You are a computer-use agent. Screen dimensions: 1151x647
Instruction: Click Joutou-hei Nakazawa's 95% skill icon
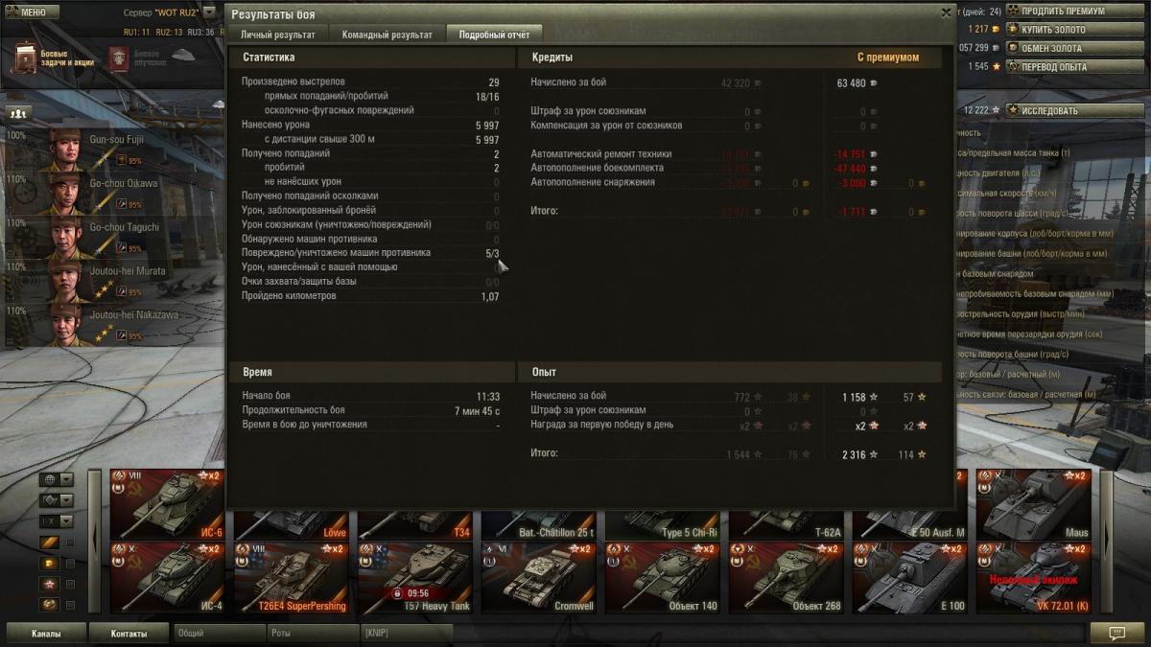pyautogui.click(x=122, y=337)
